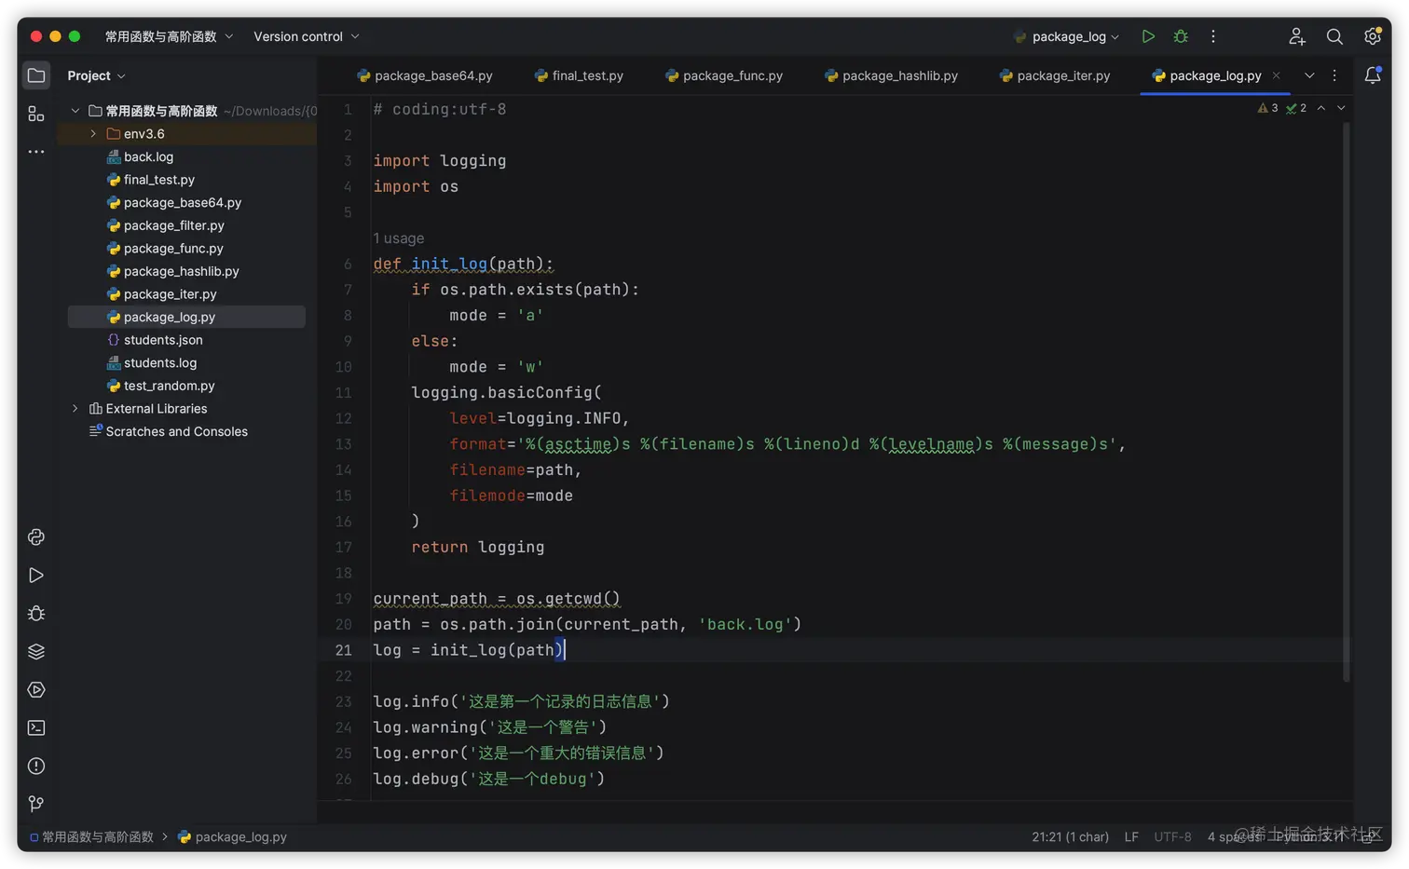Open Code With Me user icon
The height and width of the screenshot is (869, 1409).
(x=1296, y=36)
